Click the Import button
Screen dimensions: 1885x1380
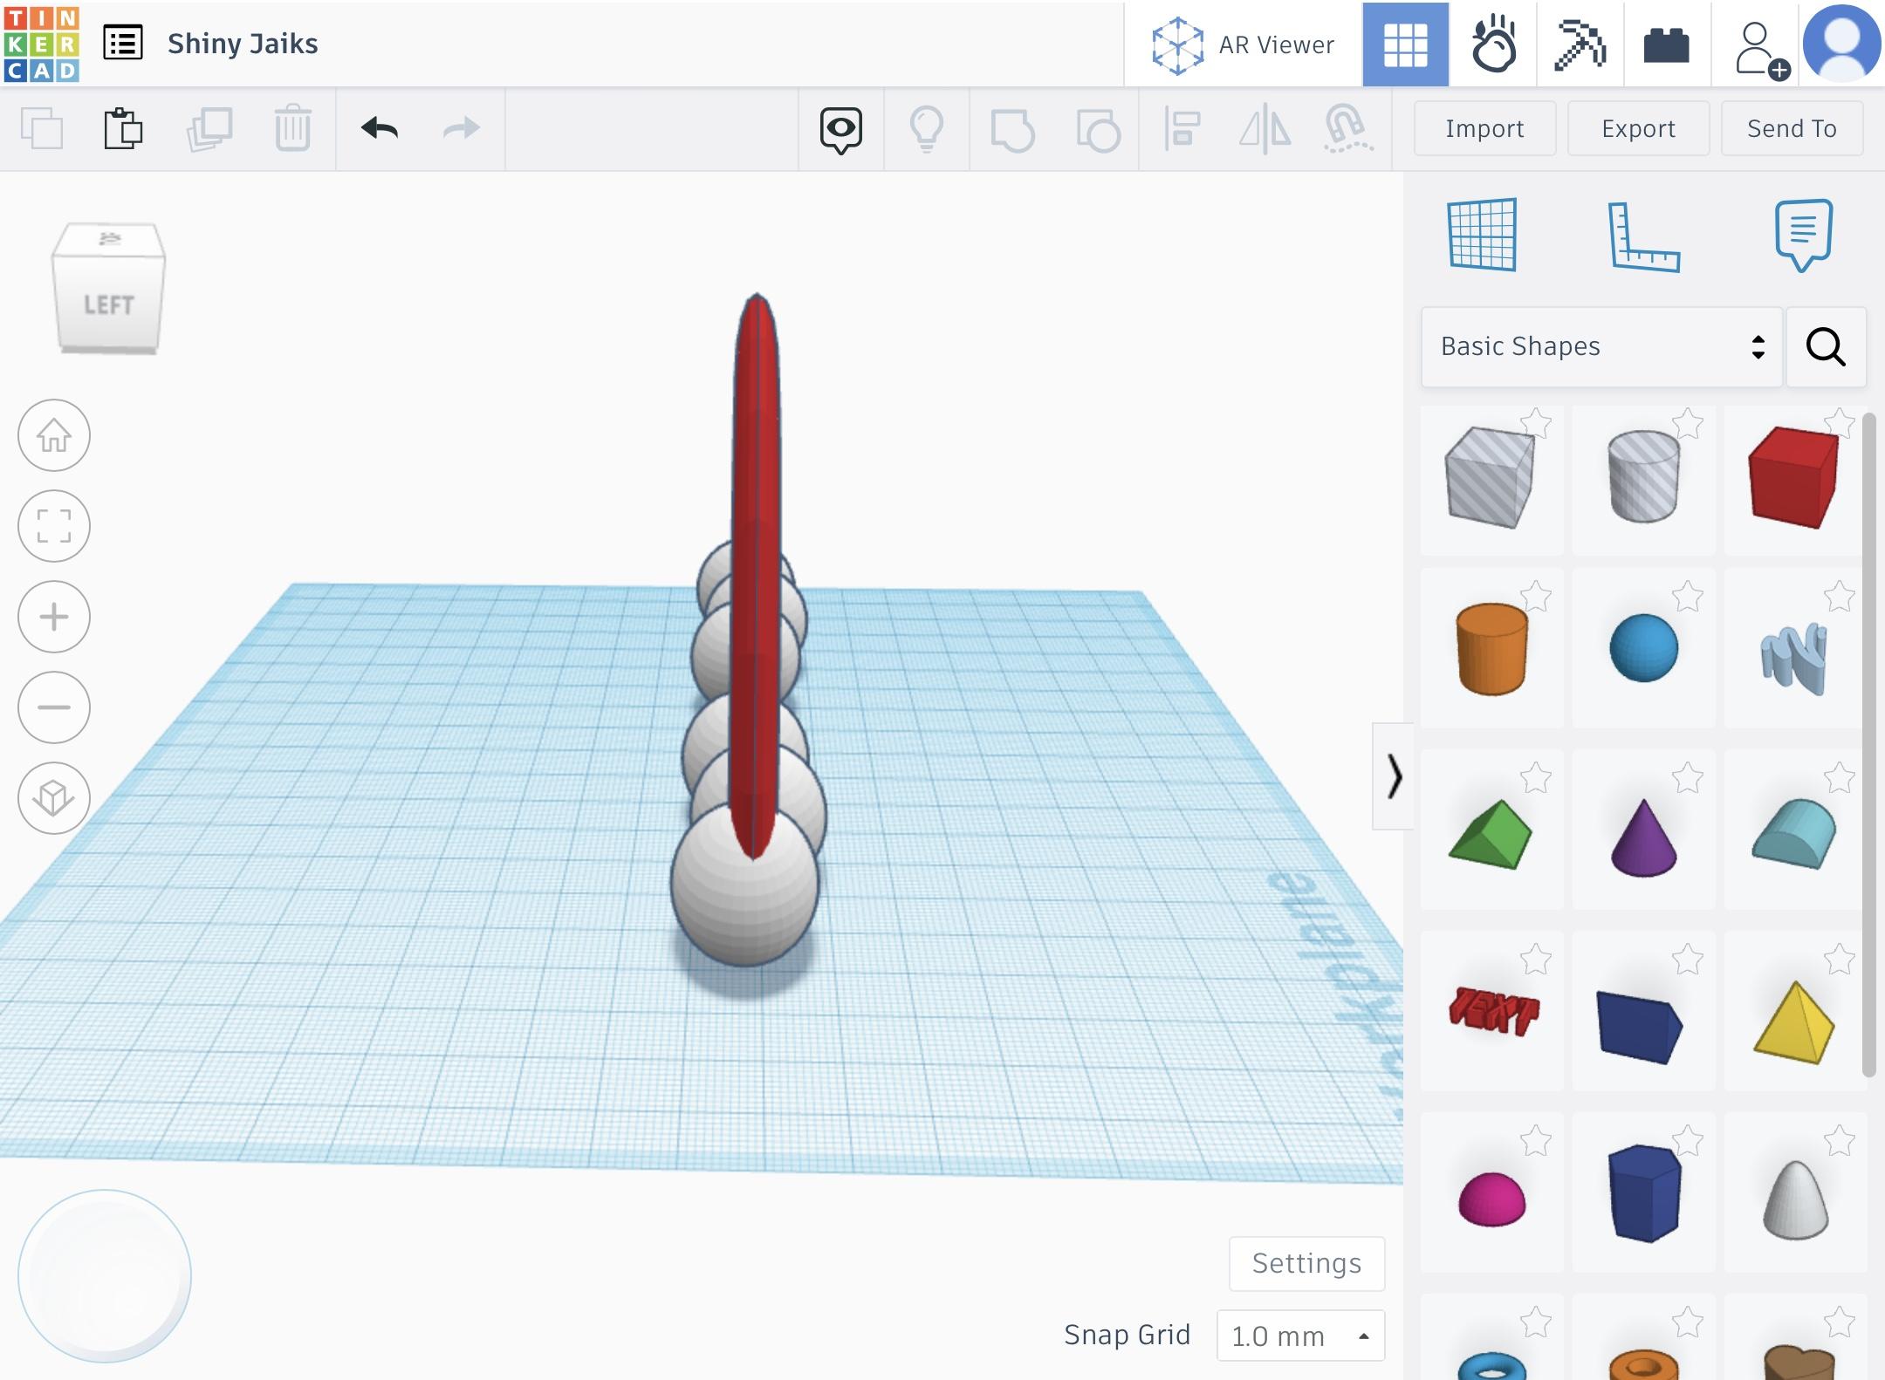click(x=1484, y=129)
